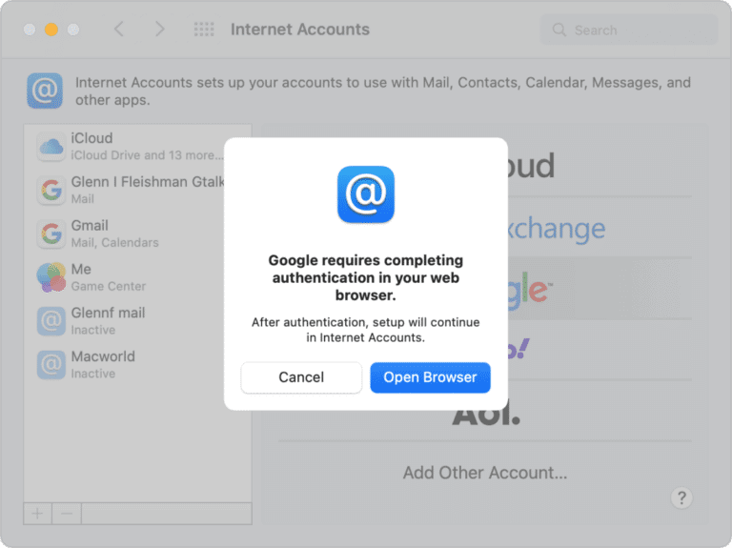
Task: Click the Glennf mail account icon
Action: pyautogui.click(x=51, y=321)
